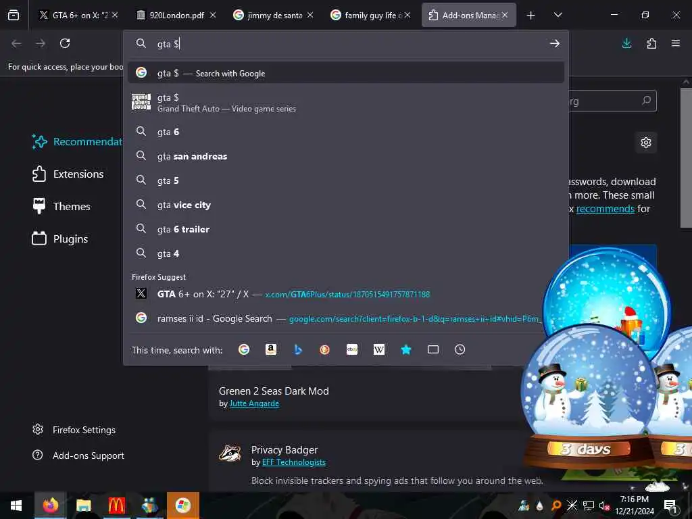Go forward with the forward arrow
The image size is (692, 519).
click(41, 43)
